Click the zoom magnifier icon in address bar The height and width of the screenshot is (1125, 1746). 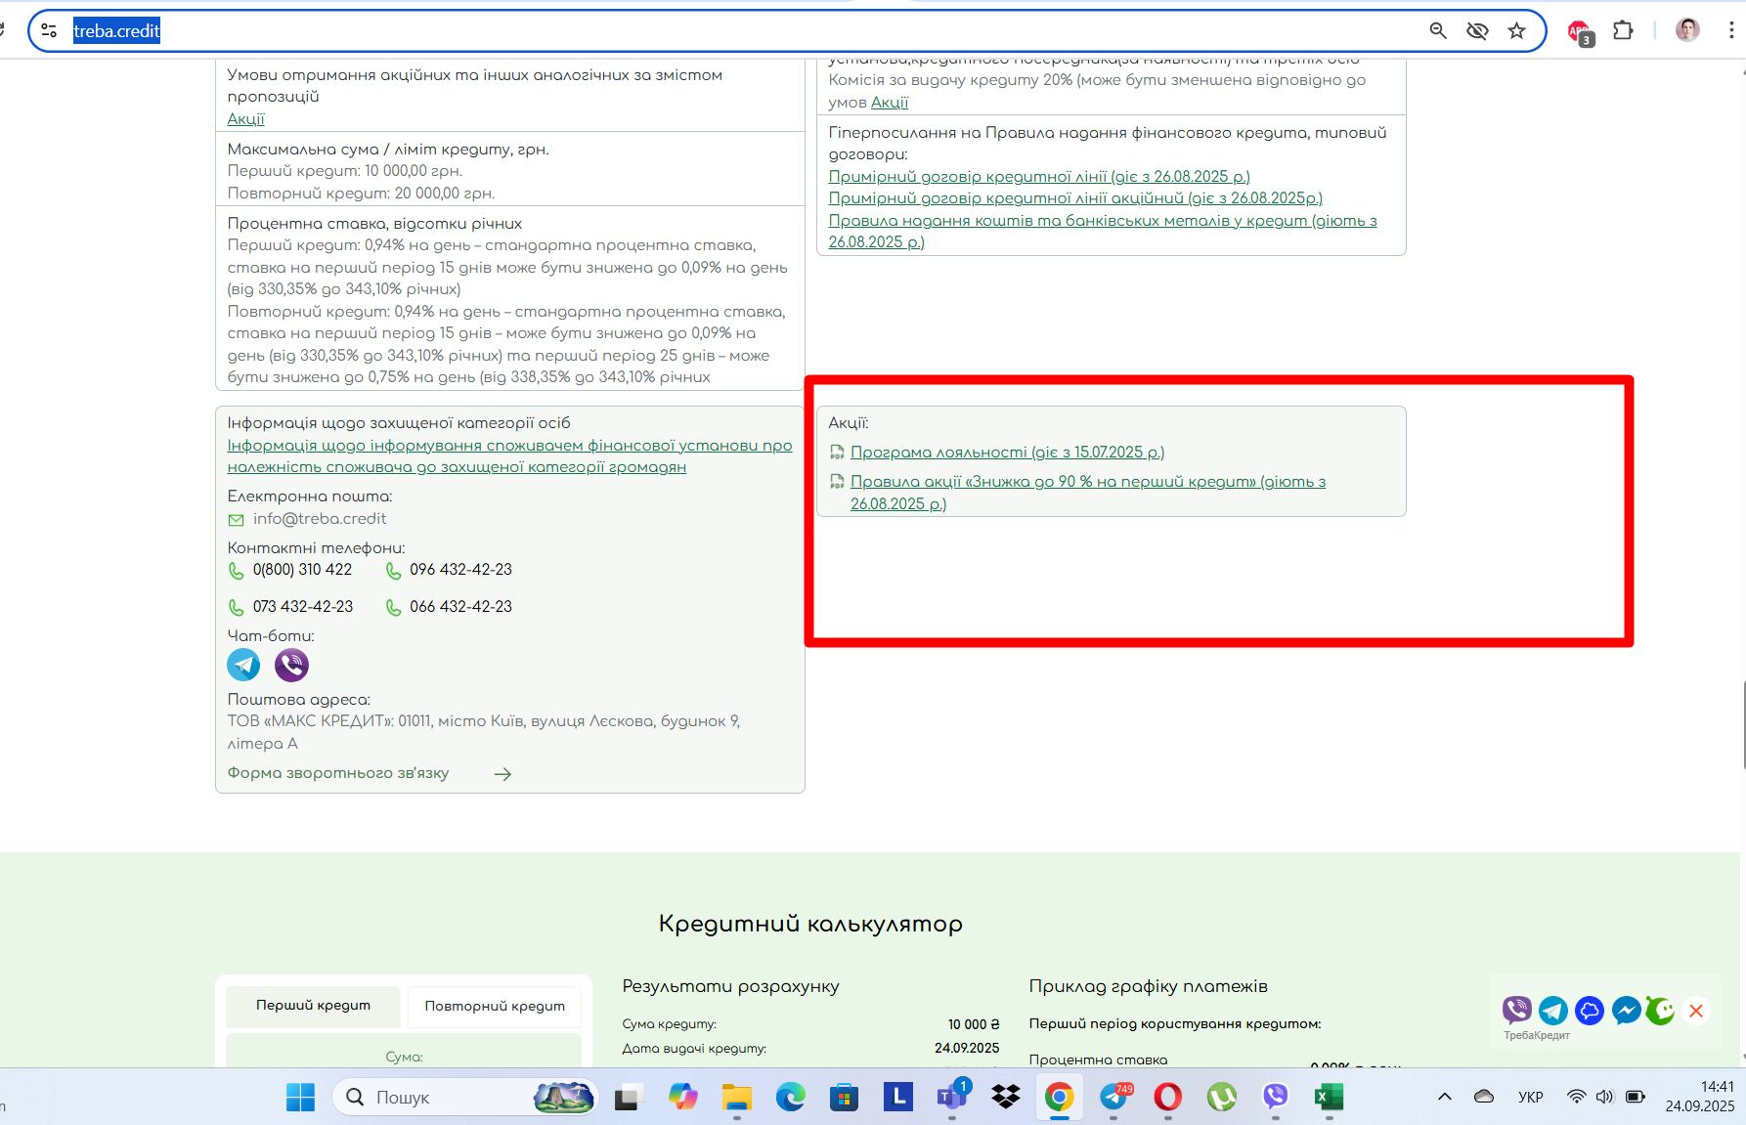coord(1438,30)
